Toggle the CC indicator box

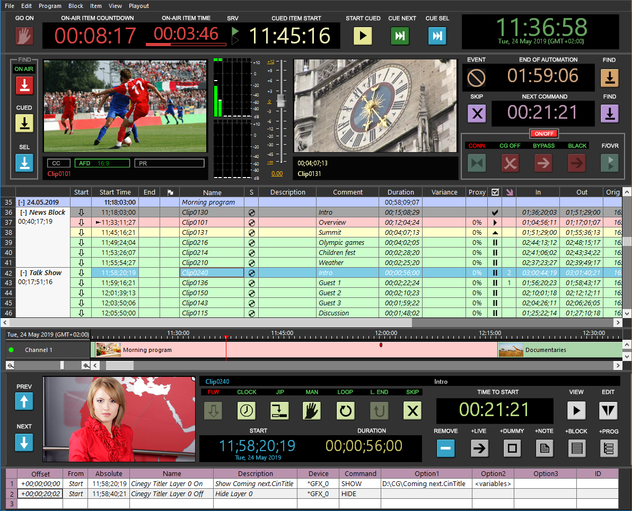pos(59,163)
